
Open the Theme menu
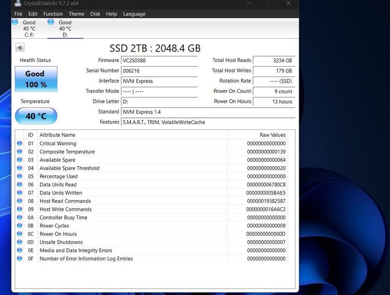(76, 14)
